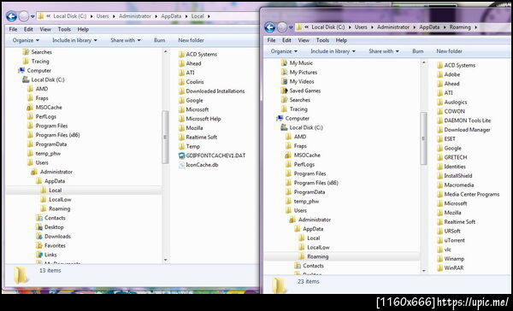Open Organize dropdown in Local window

pyautogui.click(x=26, y=40)
